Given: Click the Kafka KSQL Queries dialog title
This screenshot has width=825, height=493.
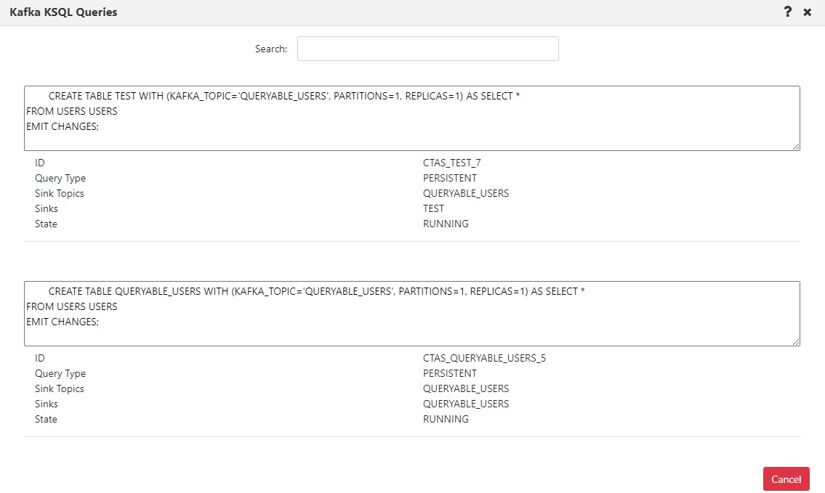Looking at the screenshot, I should point(63,12).
